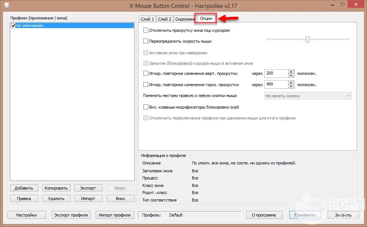
Task: Click the 'Добавить' button
Action: coord(24,188)
